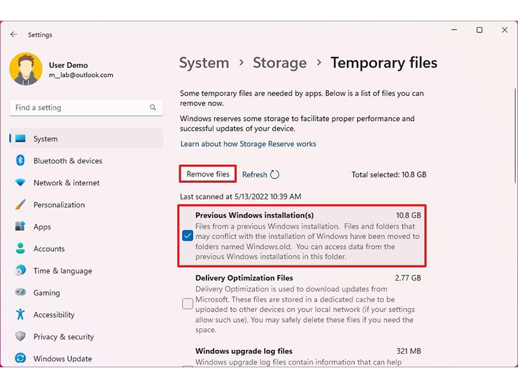518x388 pixels.
Task: Go to Accessibility settings
Action: [87, 314]
